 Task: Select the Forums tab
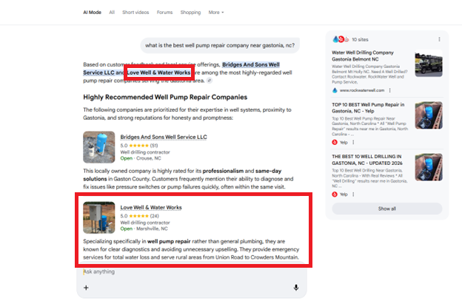click(x=164, y=13)
